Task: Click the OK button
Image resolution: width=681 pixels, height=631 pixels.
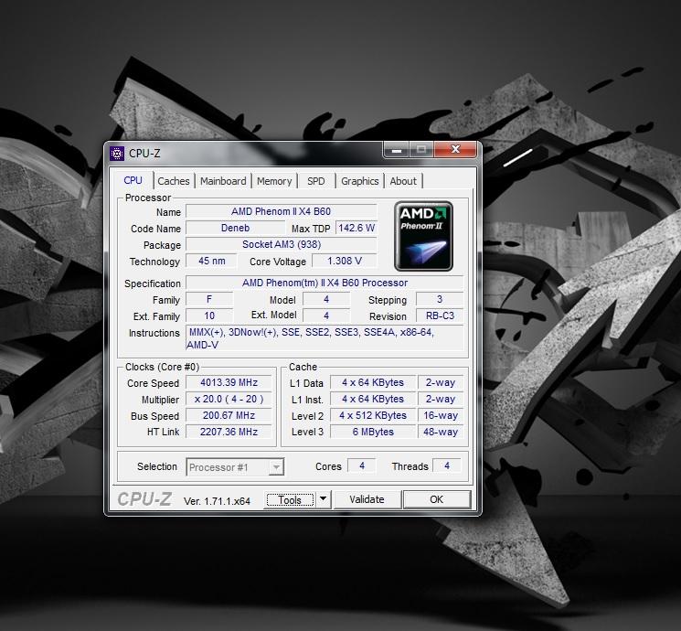Action: (437, 499)
